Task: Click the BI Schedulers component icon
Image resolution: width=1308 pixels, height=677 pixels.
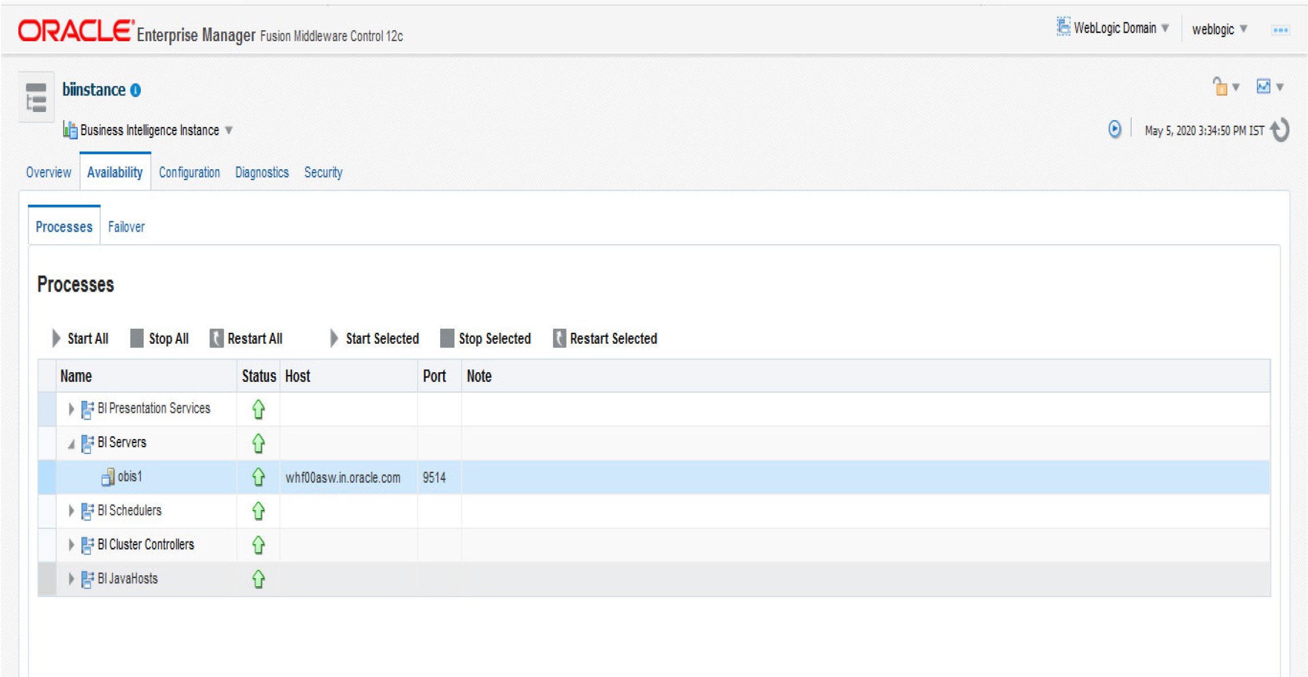Action: click(87, 511)
